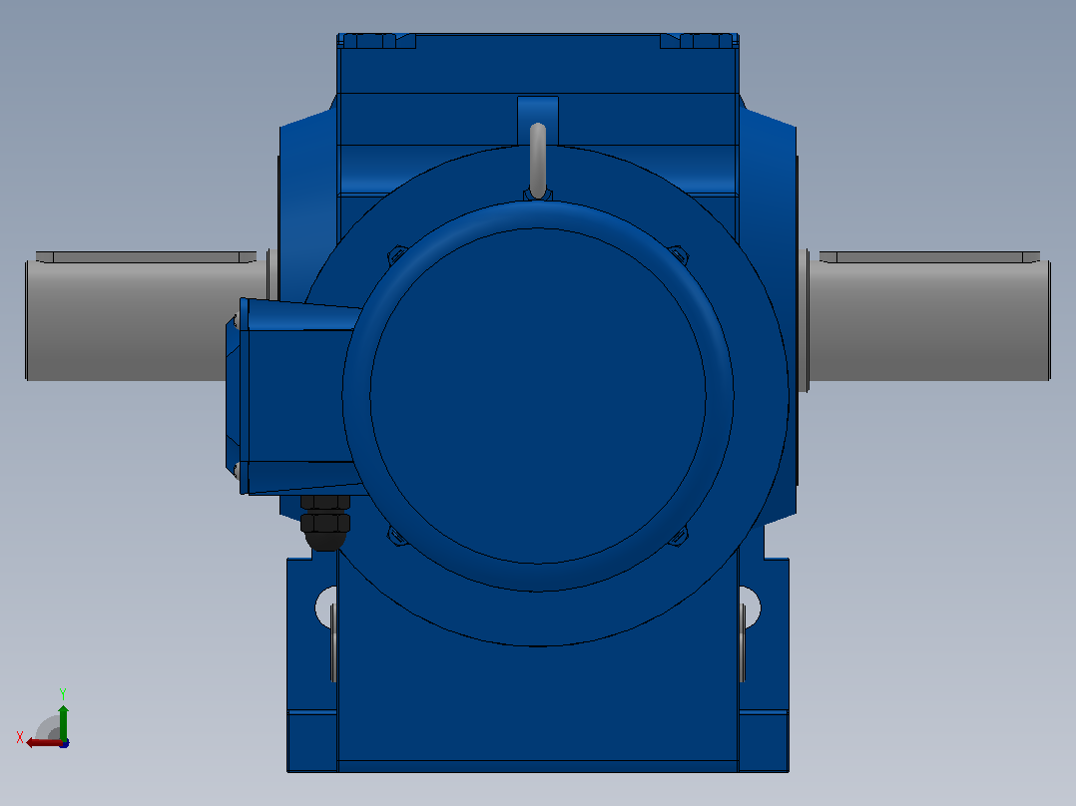Click the mounting hole in the left foot
Viewport: 1076px width, 806px height.
click(x=325, y=607)
